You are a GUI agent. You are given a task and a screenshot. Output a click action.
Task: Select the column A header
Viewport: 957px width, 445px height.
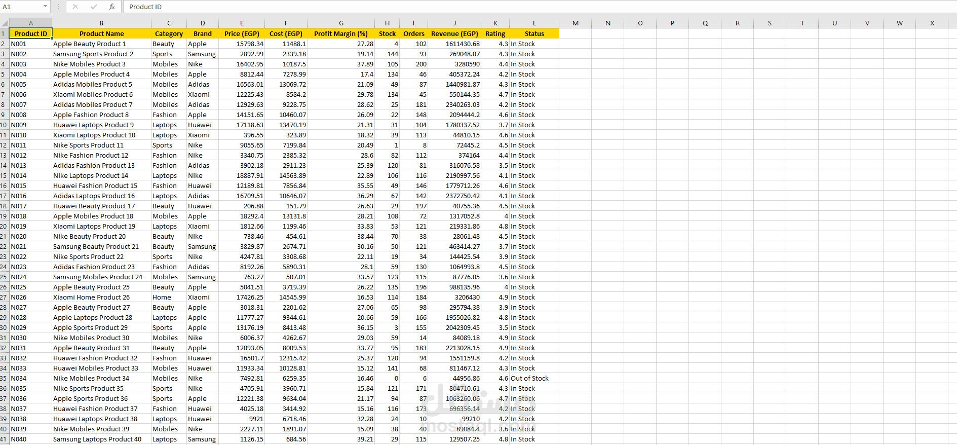point(31,23)
